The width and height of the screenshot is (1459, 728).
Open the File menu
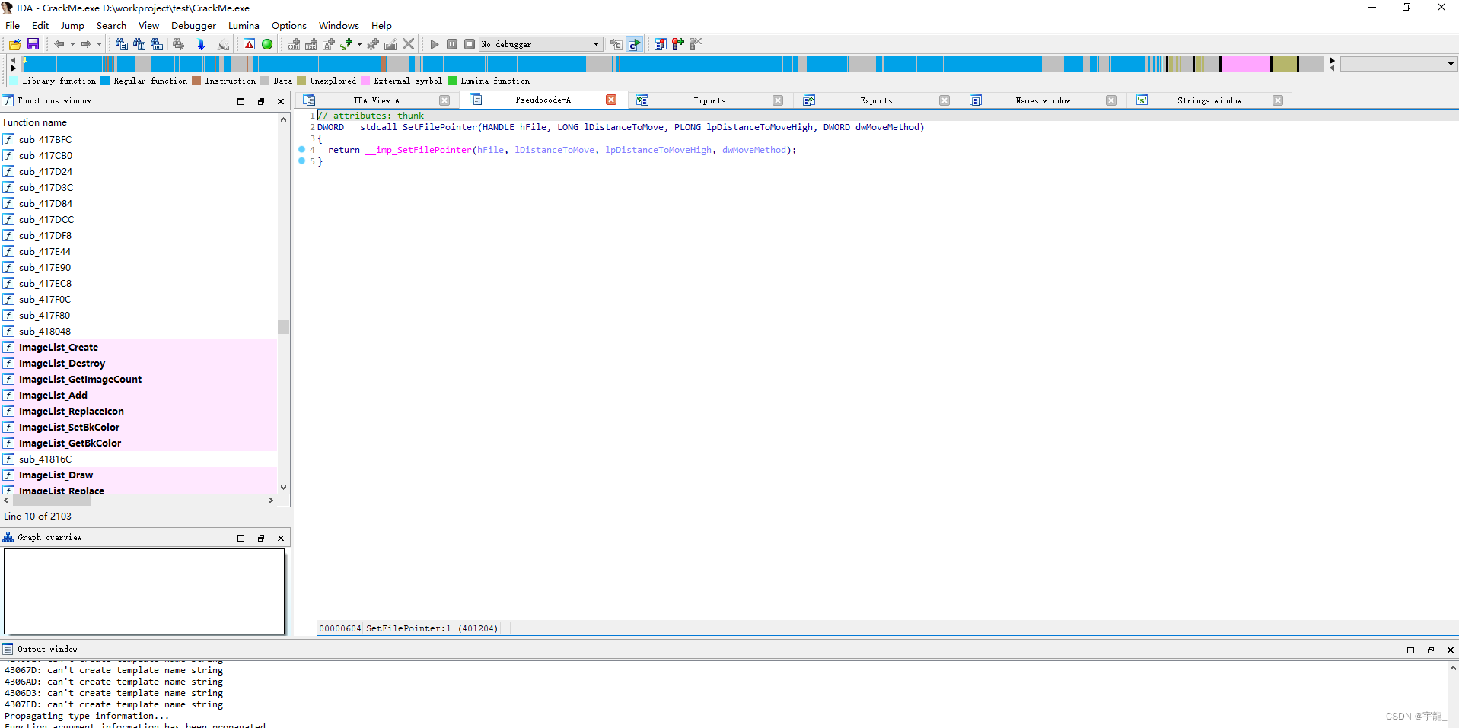click(12, 25)
